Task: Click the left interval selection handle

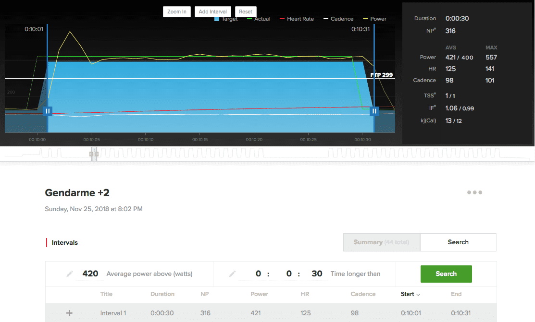Action: [47, 111]
